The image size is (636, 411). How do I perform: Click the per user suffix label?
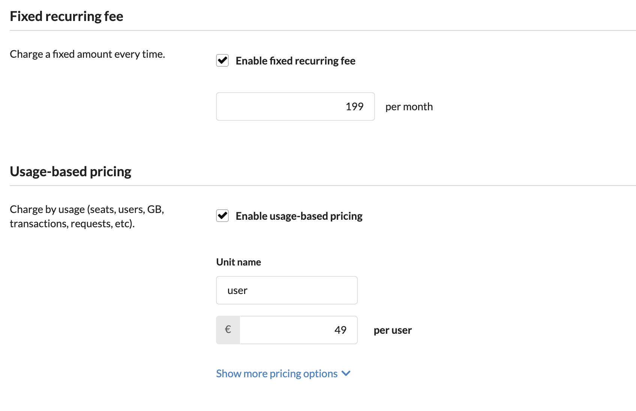click(393, 330)
